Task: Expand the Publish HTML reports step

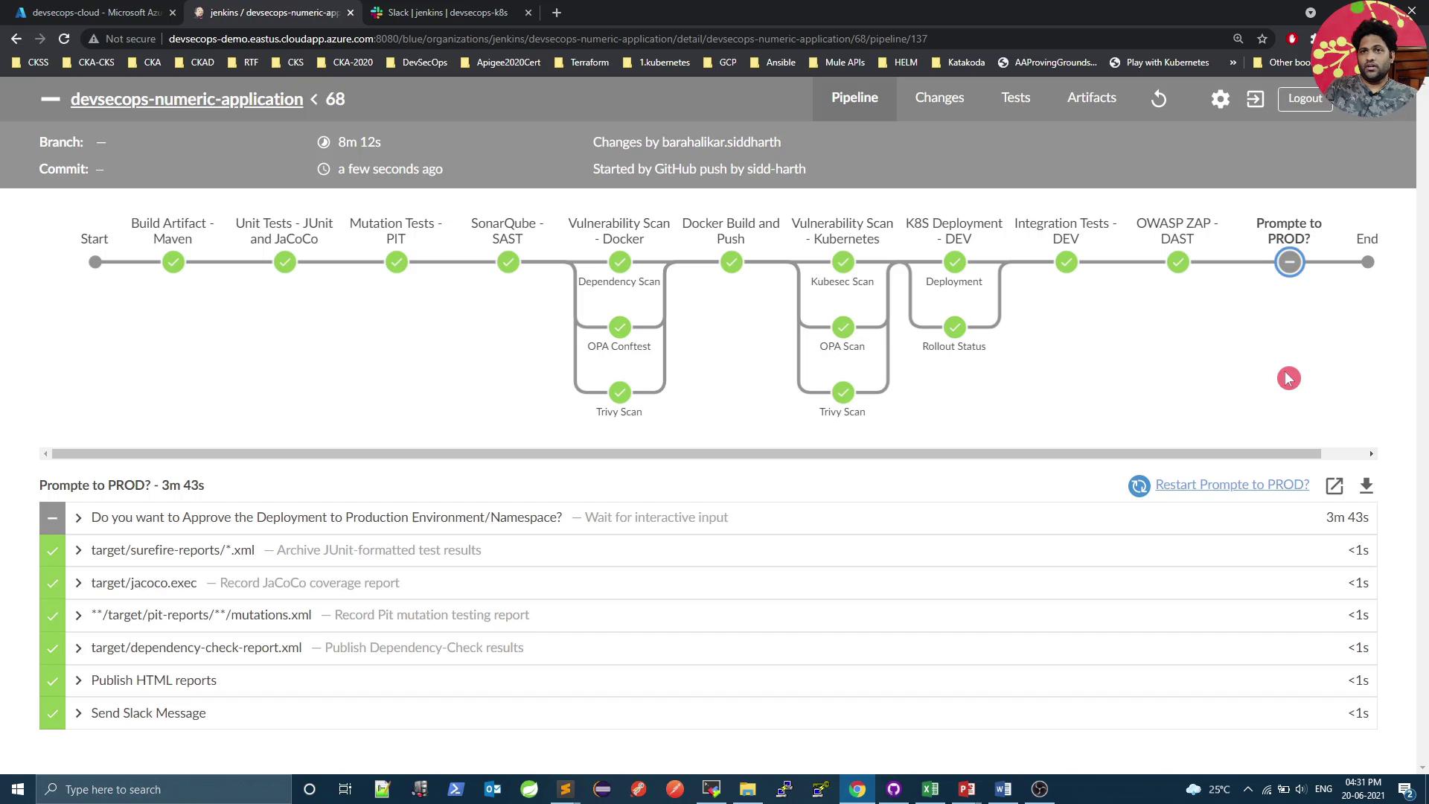Action: (x=78, y=680)
